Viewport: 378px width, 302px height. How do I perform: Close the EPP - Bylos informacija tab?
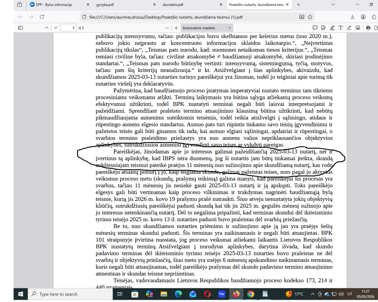point(88,4)
